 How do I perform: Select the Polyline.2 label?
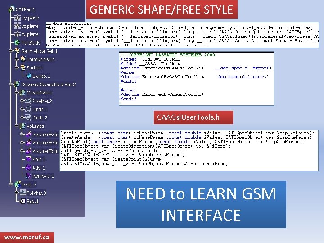tap(42, 101)
